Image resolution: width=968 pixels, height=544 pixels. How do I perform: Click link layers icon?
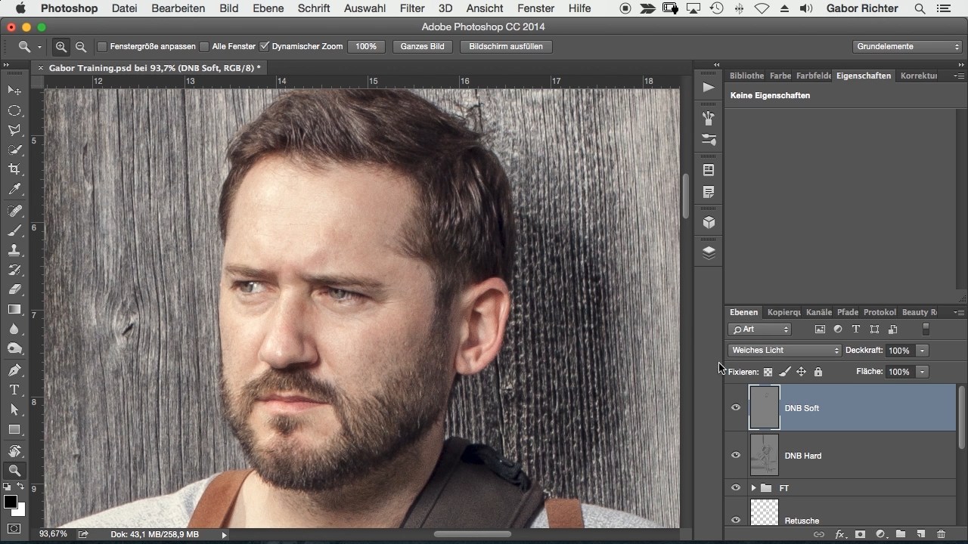point(819,534)
